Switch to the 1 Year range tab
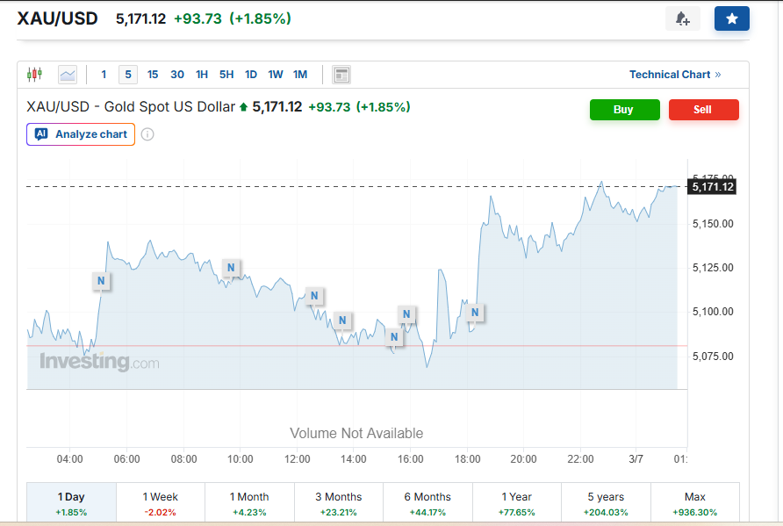 click(516, 503)
